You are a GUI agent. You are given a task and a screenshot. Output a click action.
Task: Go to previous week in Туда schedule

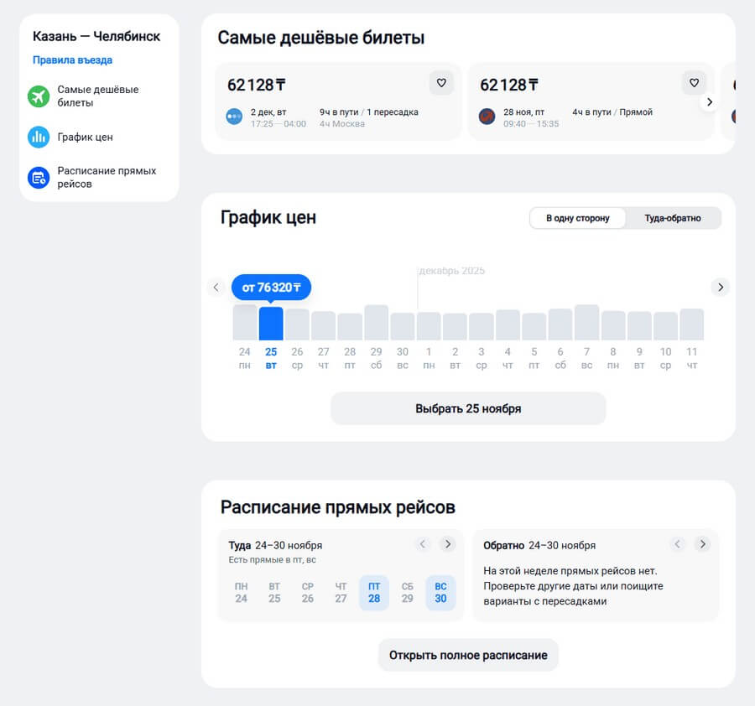tap(423, 544)
